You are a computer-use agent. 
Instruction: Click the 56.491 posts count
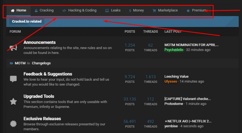click(x=130, y=121)
